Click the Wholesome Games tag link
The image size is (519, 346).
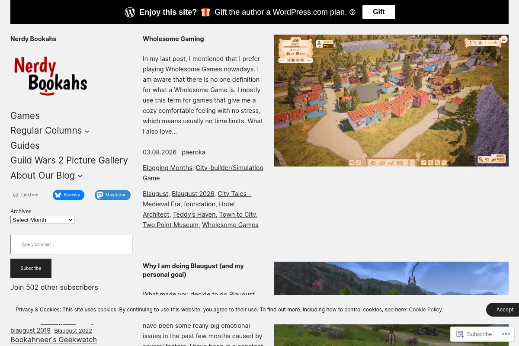coord(230,225)
